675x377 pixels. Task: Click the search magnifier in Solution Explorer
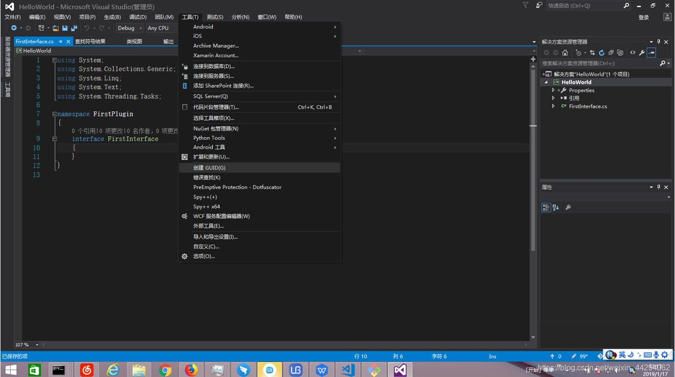pos(662,63)
